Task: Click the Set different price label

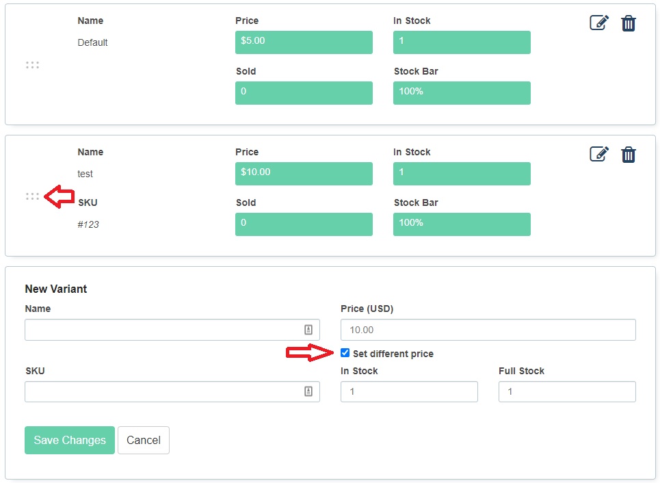Action: [x=393, y=354]
